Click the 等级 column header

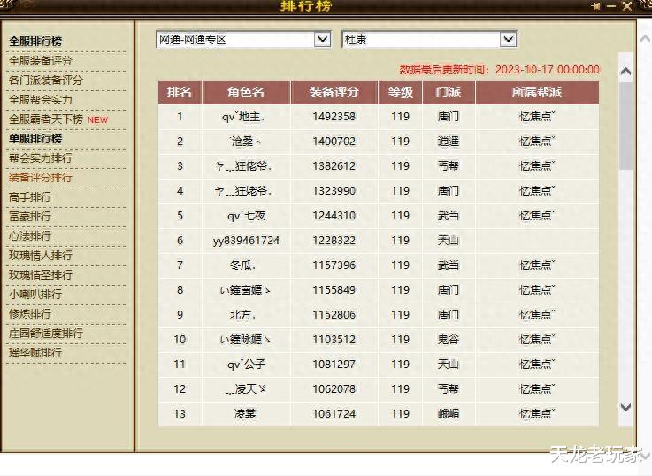click(400, 92)
